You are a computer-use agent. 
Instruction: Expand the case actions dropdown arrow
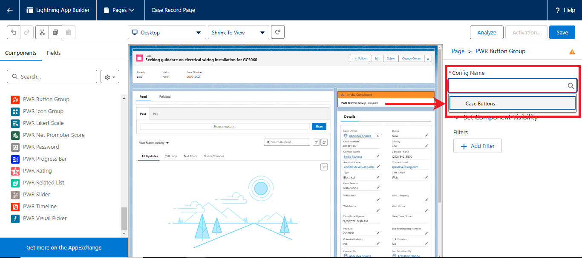point(428,59)
